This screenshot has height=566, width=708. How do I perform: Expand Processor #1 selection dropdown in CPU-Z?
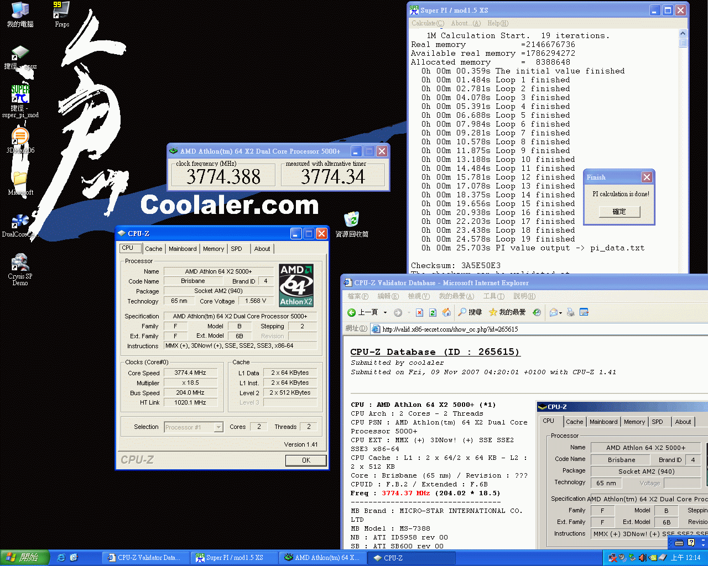[x=218, y=427]
